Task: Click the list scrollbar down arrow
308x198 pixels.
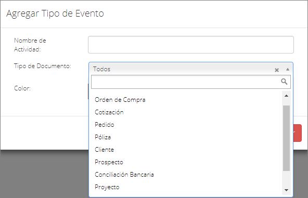Action: coord(286,190)
